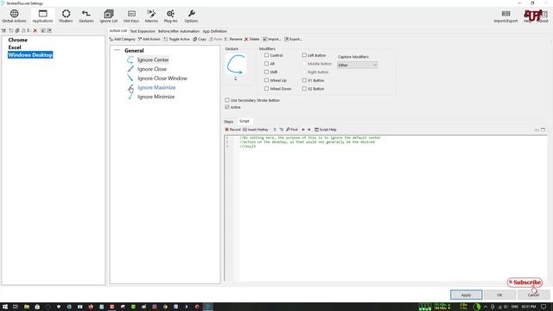Open Script Help
The height and width of the screenshot is (311, 553).
pos(325,130)
